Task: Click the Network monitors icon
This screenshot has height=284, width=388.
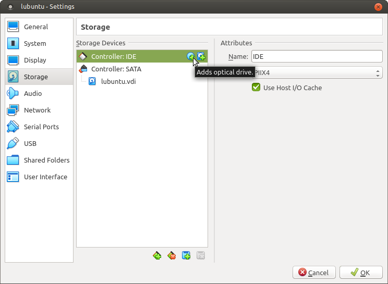Action: [13, 110]
